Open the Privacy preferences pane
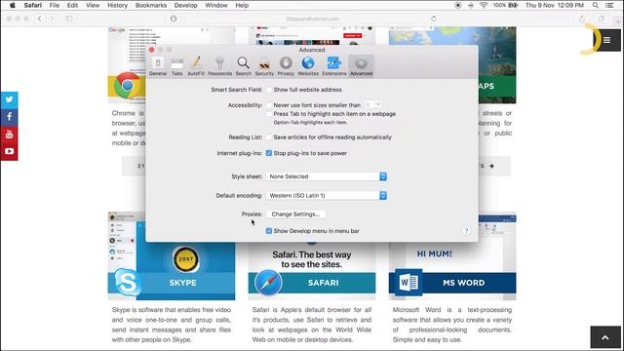This screenshot has height=351, width=624. click(286, 66)
